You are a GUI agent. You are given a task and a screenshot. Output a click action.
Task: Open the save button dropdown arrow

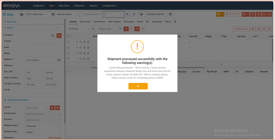248,14
